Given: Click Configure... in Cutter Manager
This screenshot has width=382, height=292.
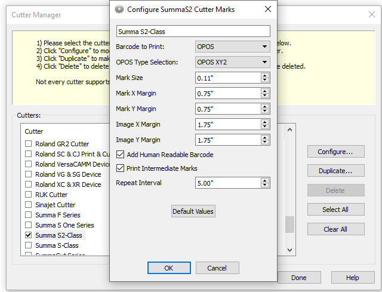Looking at the screenshot, I should tap(335, 152).
